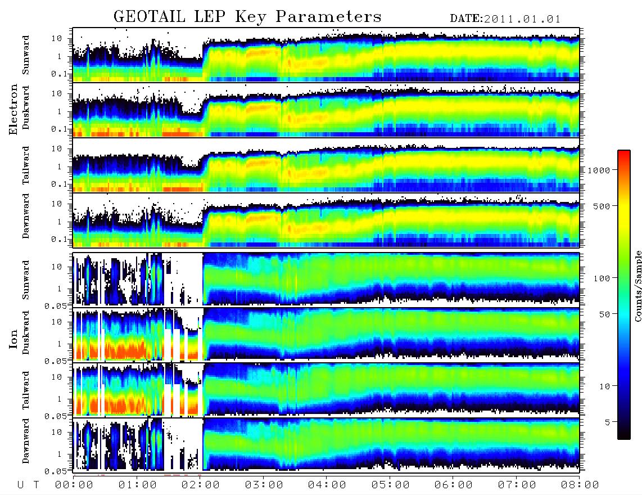The width and height of the screenshot is (642, 495).
Task: Select the Ion "Tailward" panel label
Action: pyautogui.click(x=26, y=390)
